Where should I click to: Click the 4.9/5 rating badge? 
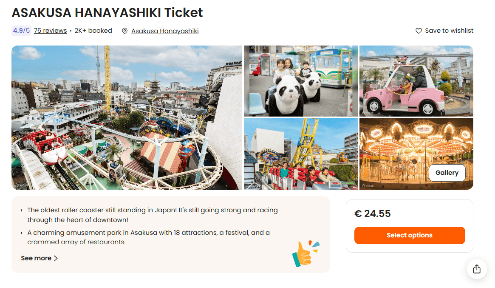tap(21, 31)
